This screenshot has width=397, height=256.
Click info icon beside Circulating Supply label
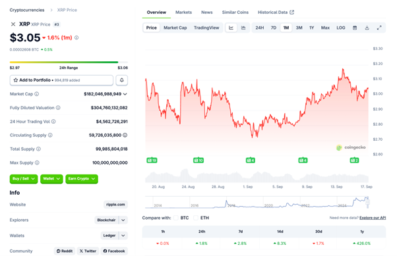[50, 135]
